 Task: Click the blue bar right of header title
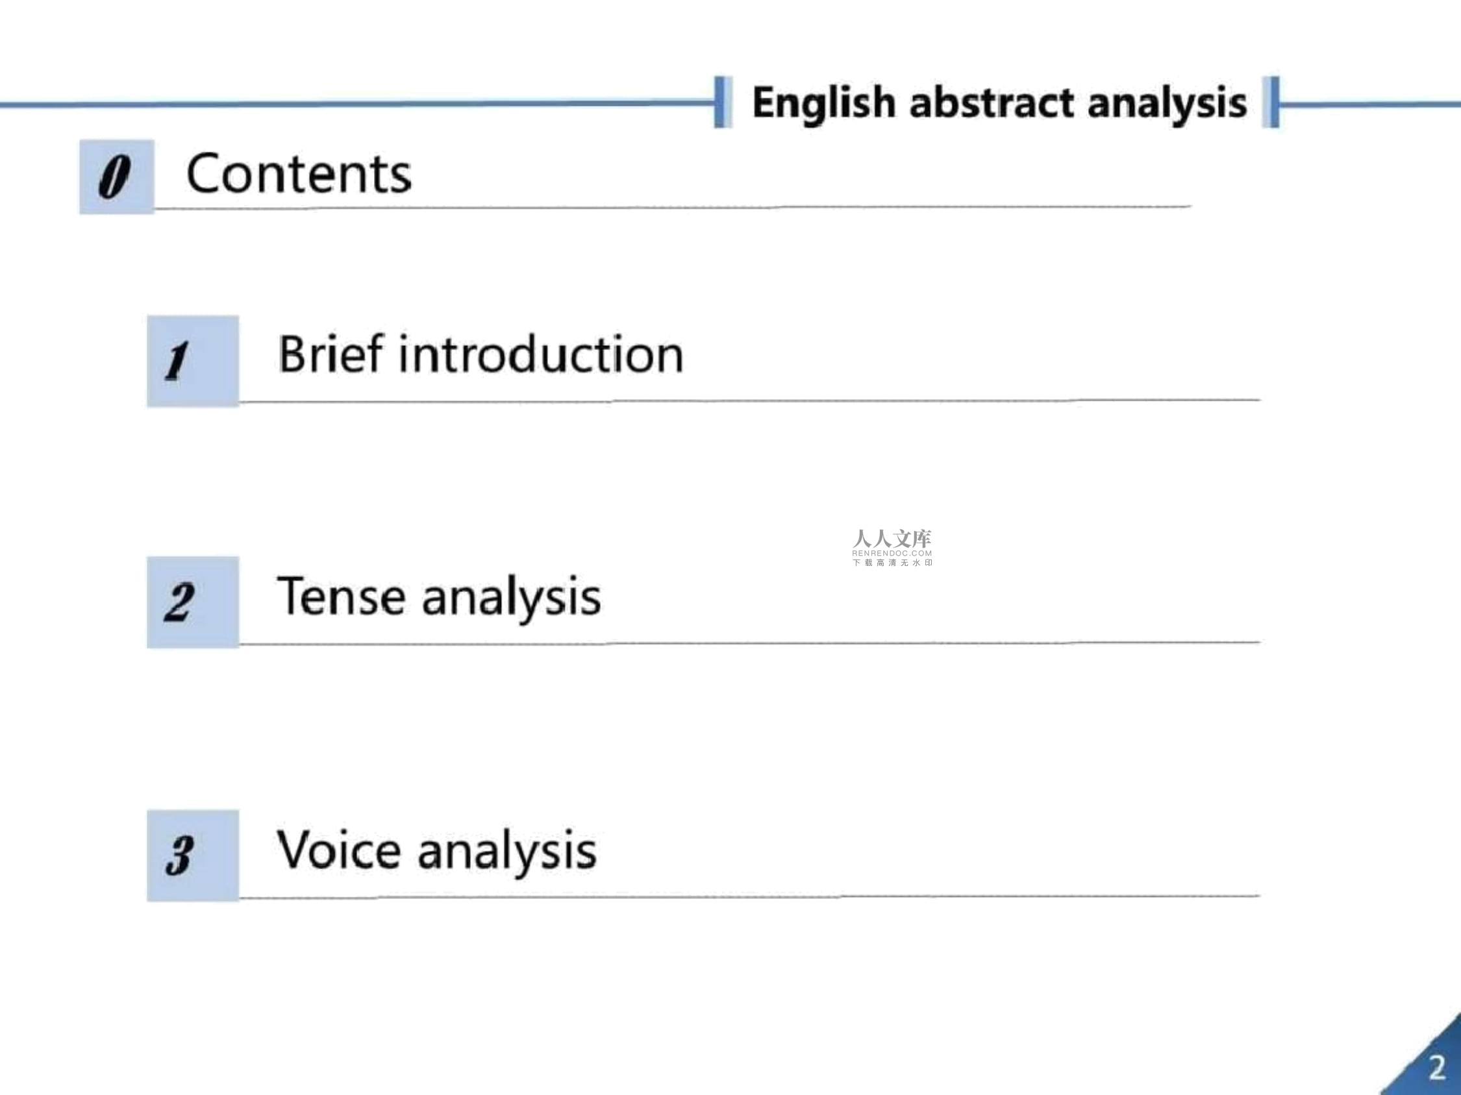[1271, 103]
